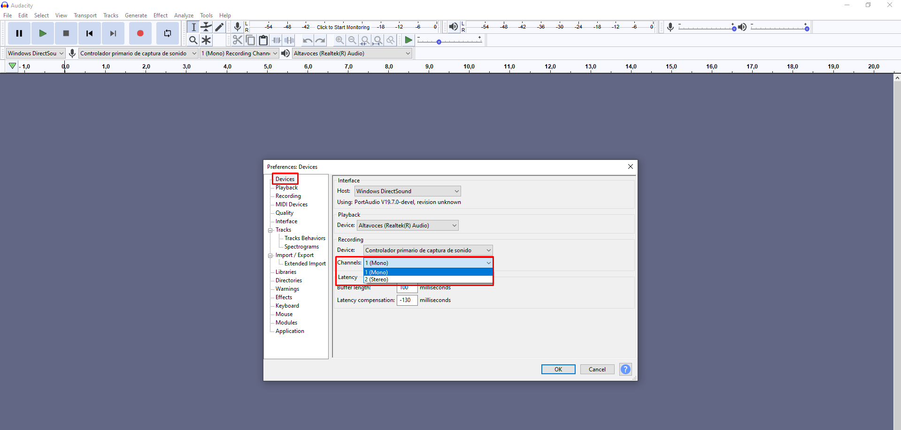Screen dimensions: 901x430
Task: Click the Undo arrow icon
Action: click(x=307, y=40)
